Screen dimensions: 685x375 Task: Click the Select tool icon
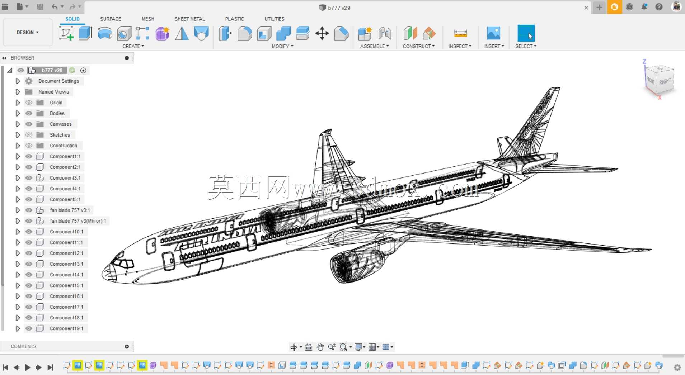click(526, 33)
